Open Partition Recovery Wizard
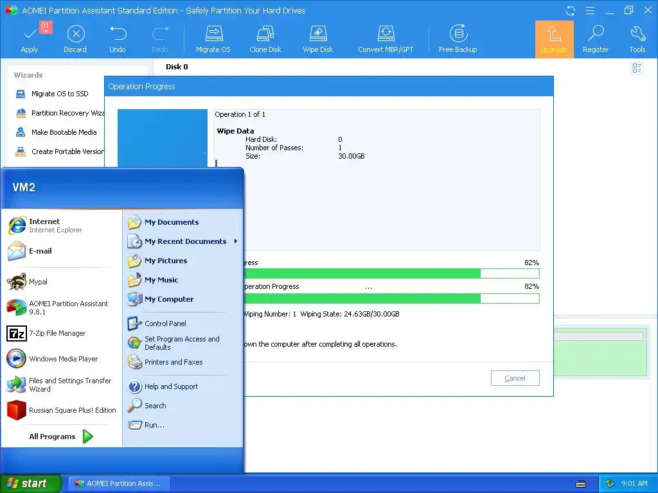658x493 pixels. (x=60, y=113)
